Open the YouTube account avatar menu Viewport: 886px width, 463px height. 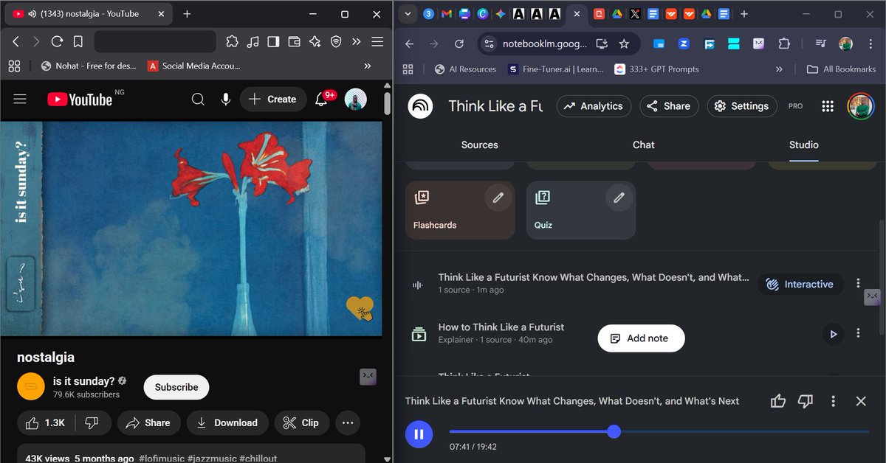pos(356,99)
